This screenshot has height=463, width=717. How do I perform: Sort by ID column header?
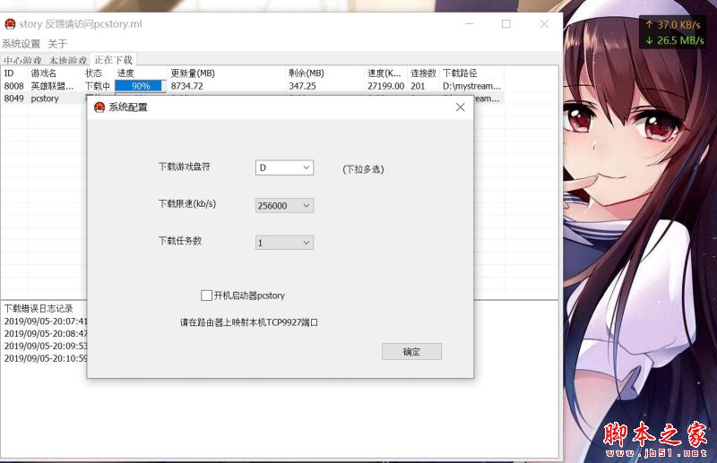pos(14,73)
